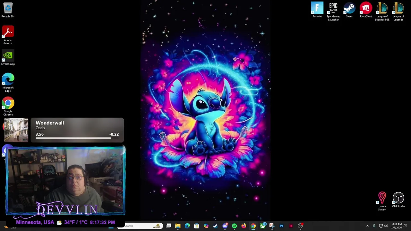411x231 pixels.
Task: Open Firefox from the taskbar
Action: coord(244,226)
